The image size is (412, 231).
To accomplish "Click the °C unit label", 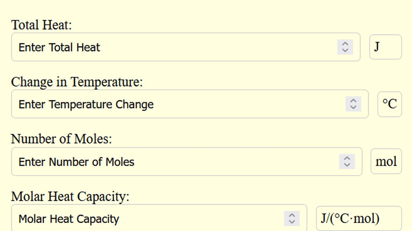I will pyautogui.click(x=389, y=104).
